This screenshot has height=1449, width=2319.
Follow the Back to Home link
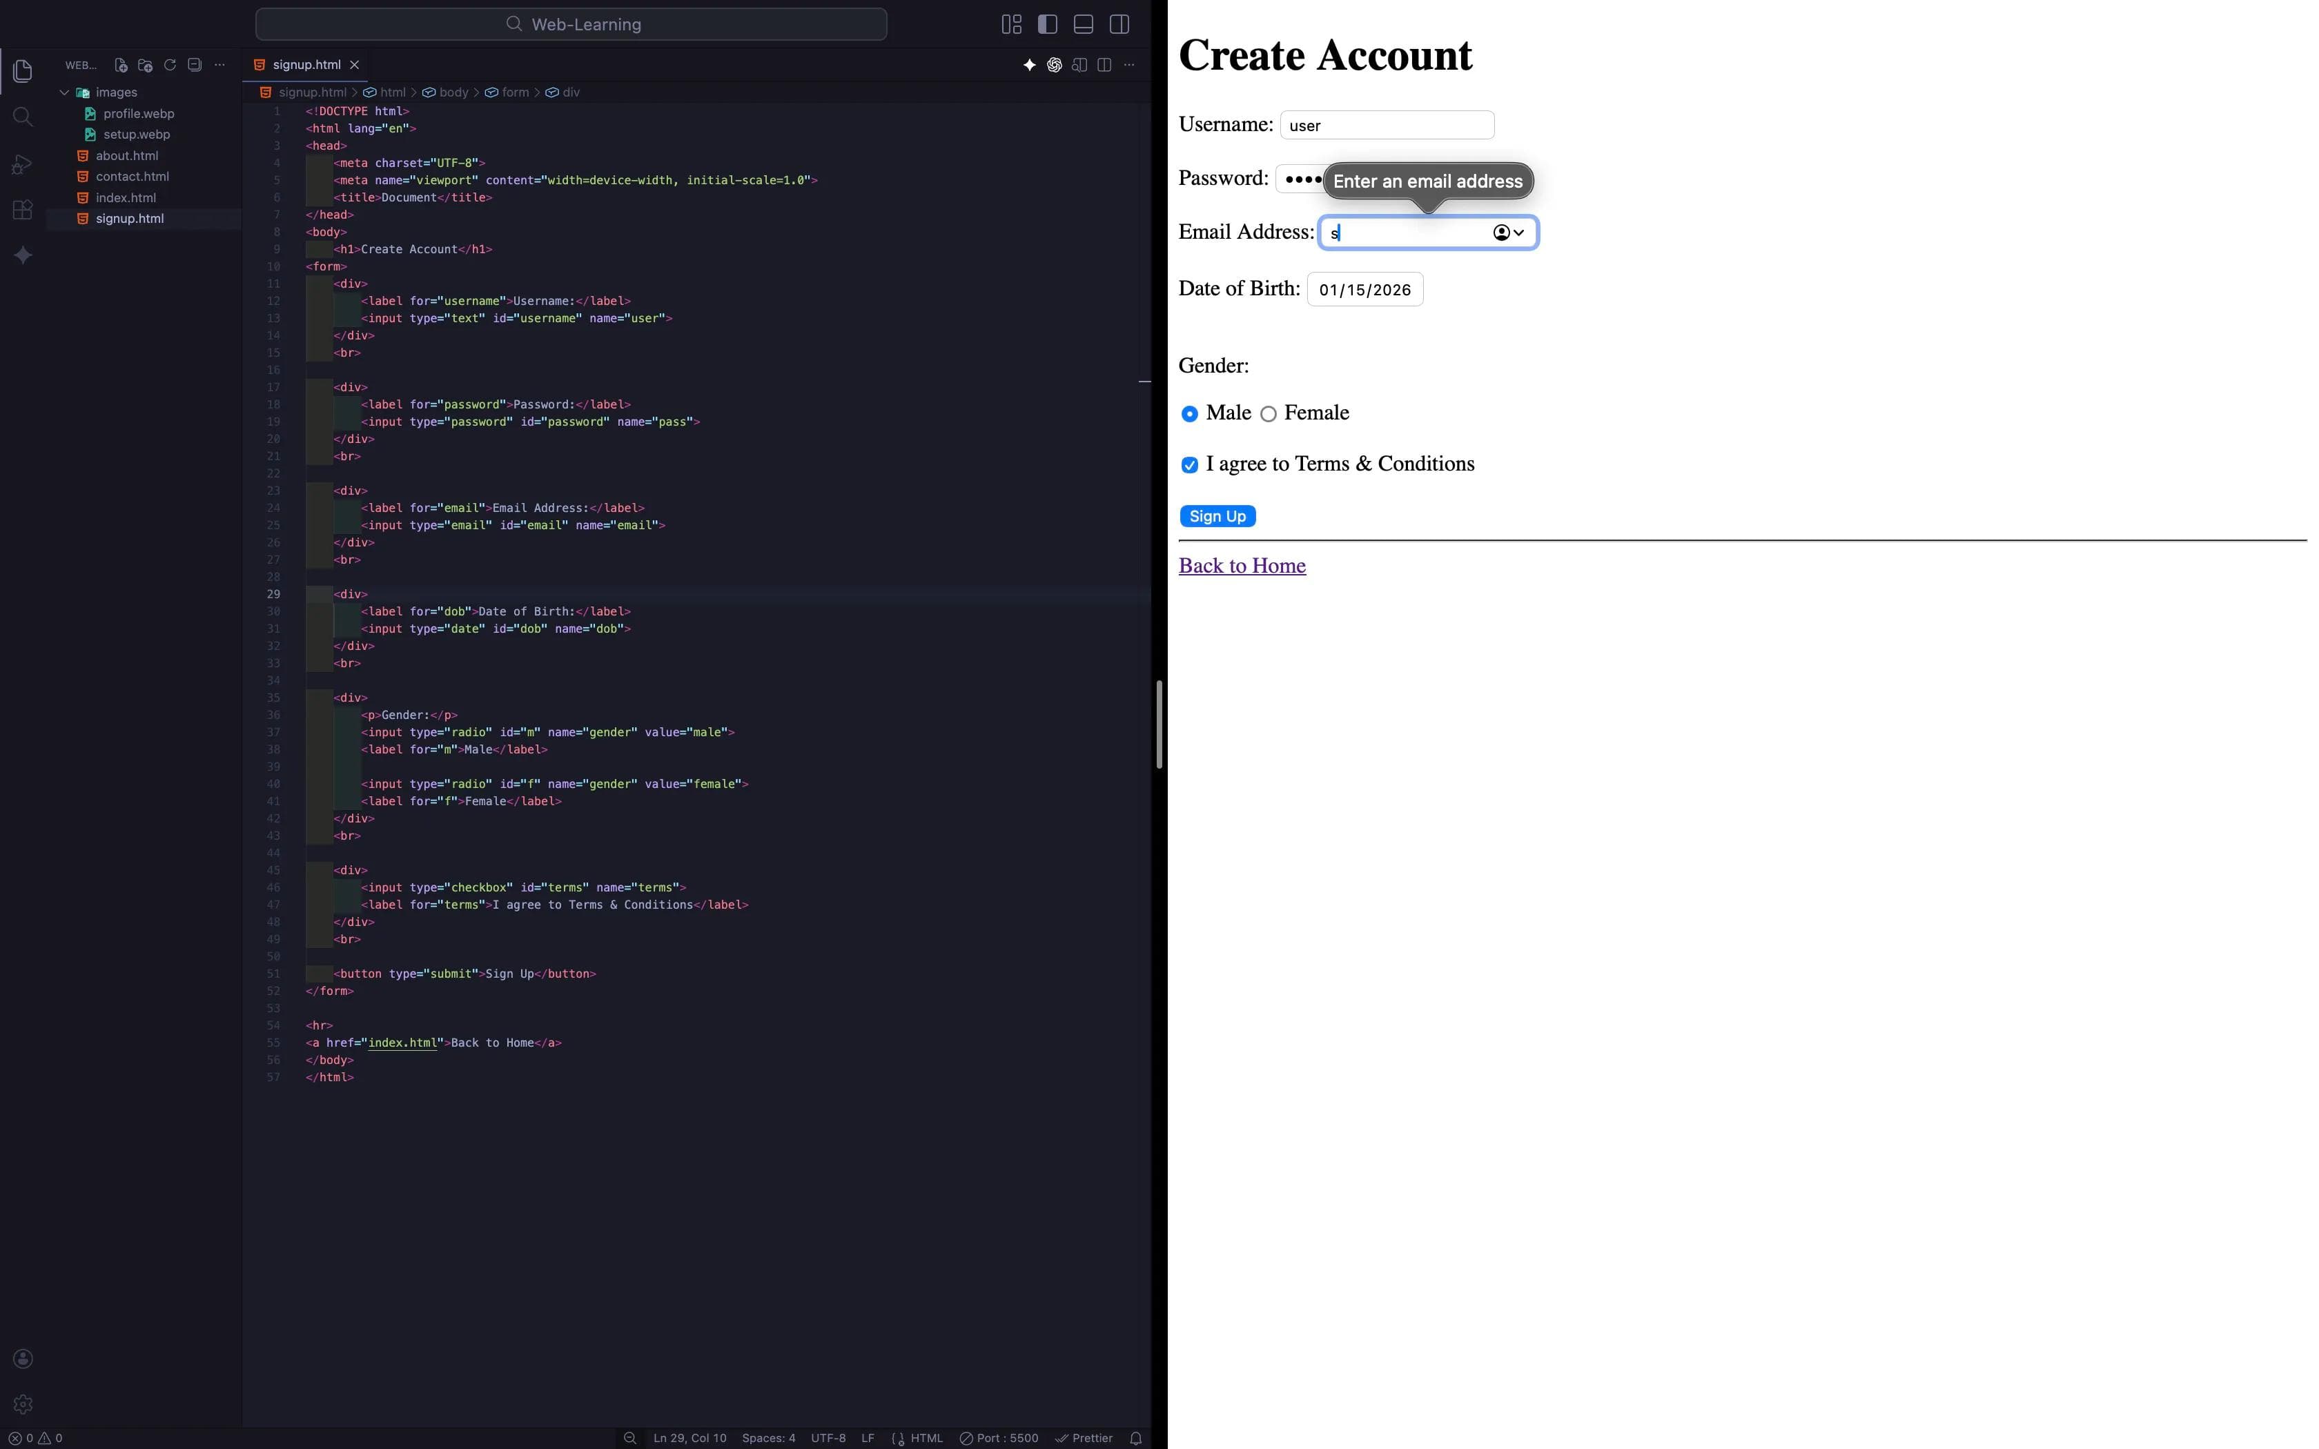click(x=1241, y=565)
